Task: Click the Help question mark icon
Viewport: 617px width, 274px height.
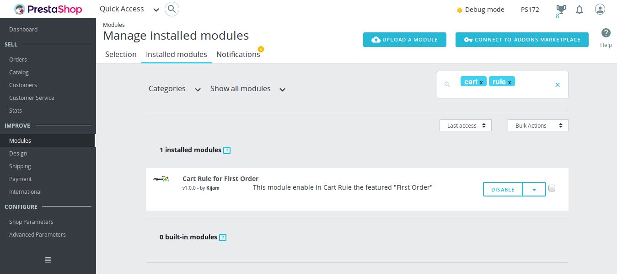Action: coord(606,33)
